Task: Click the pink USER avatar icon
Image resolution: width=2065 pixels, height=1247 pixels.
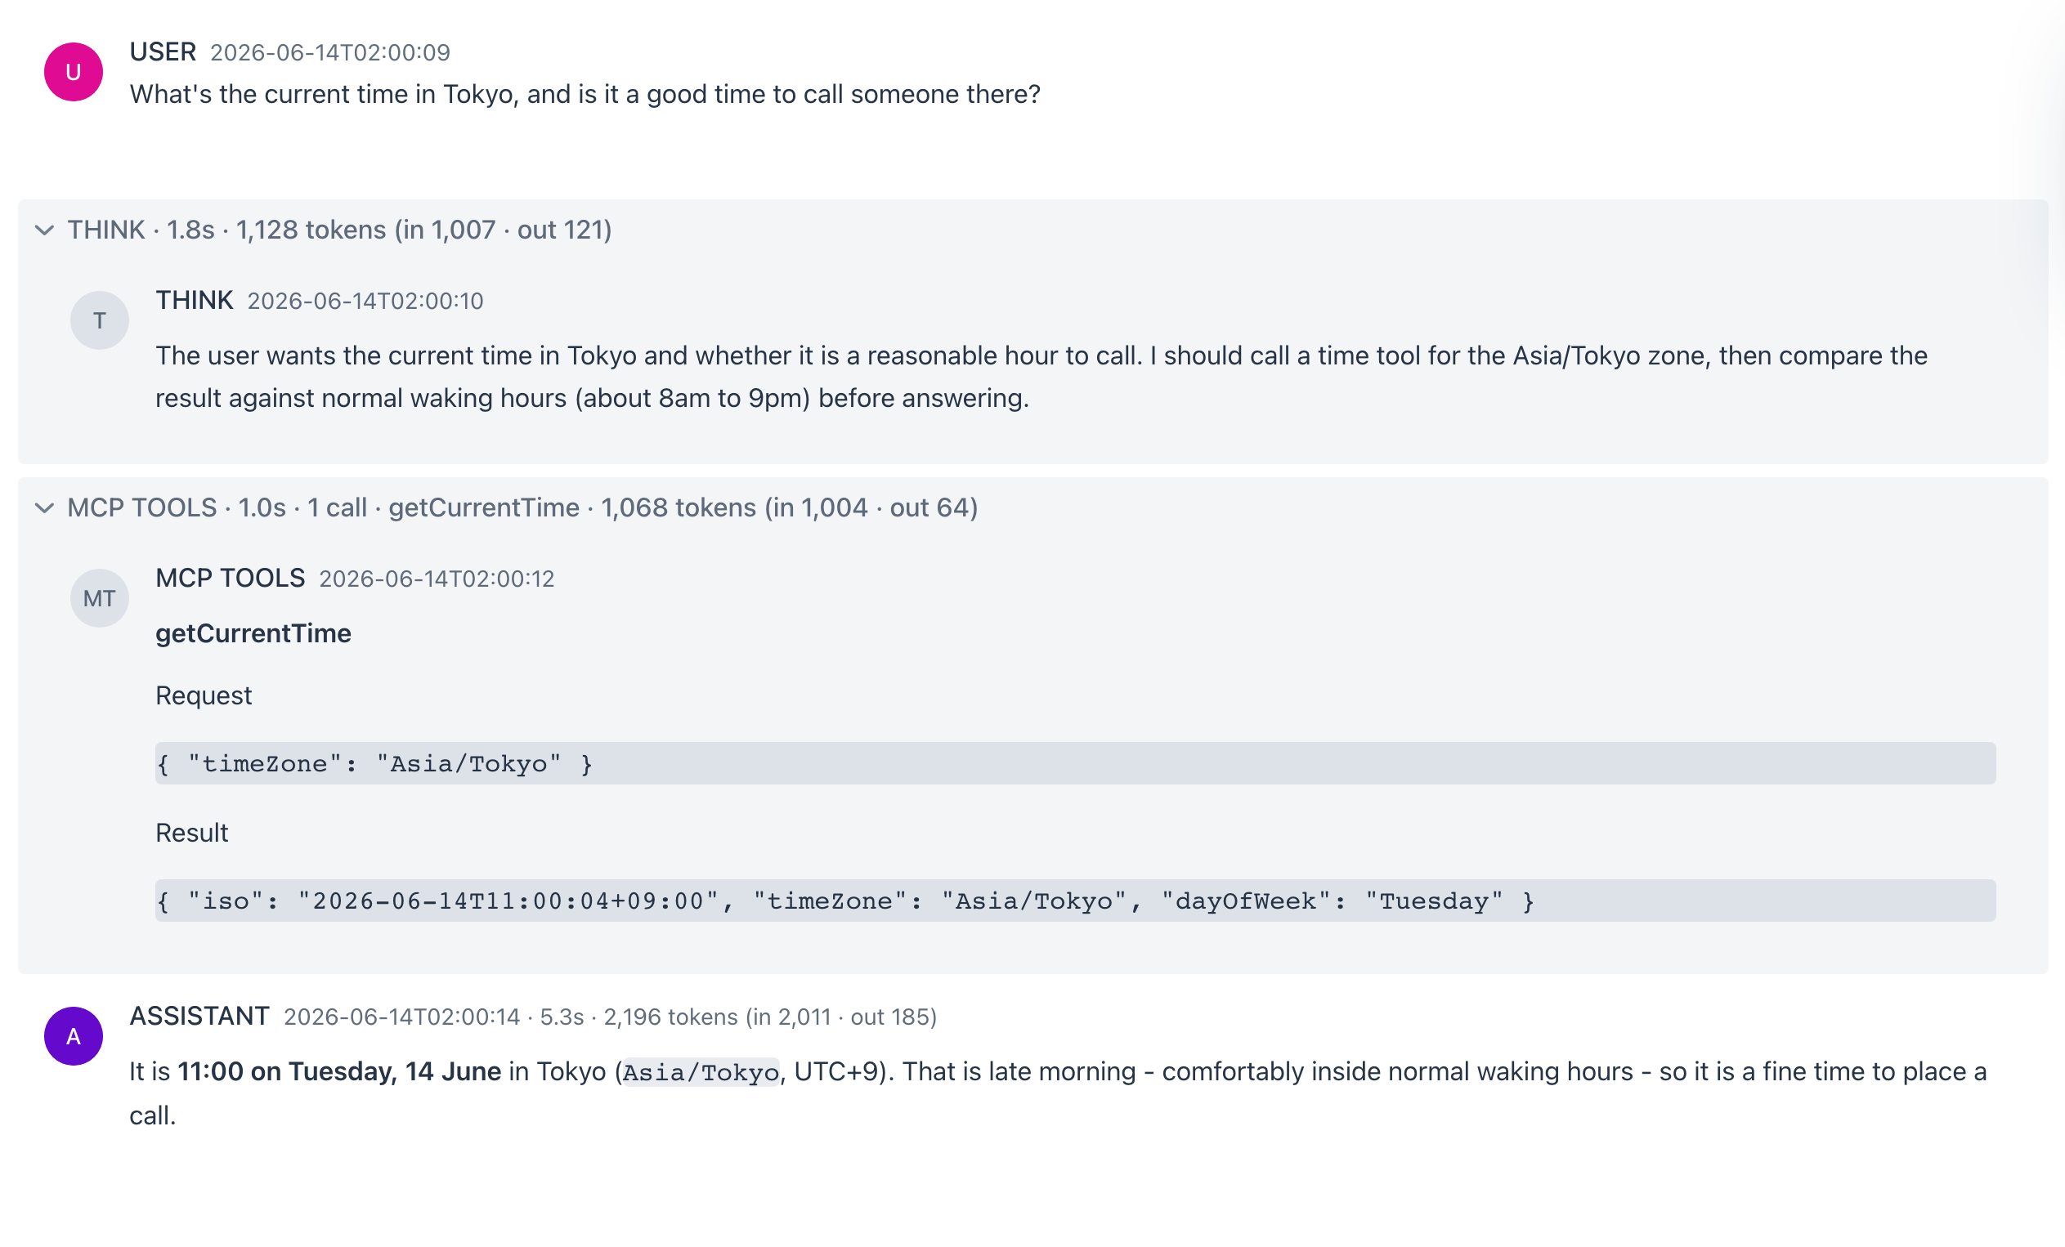Action: click(x=73, y=72)
